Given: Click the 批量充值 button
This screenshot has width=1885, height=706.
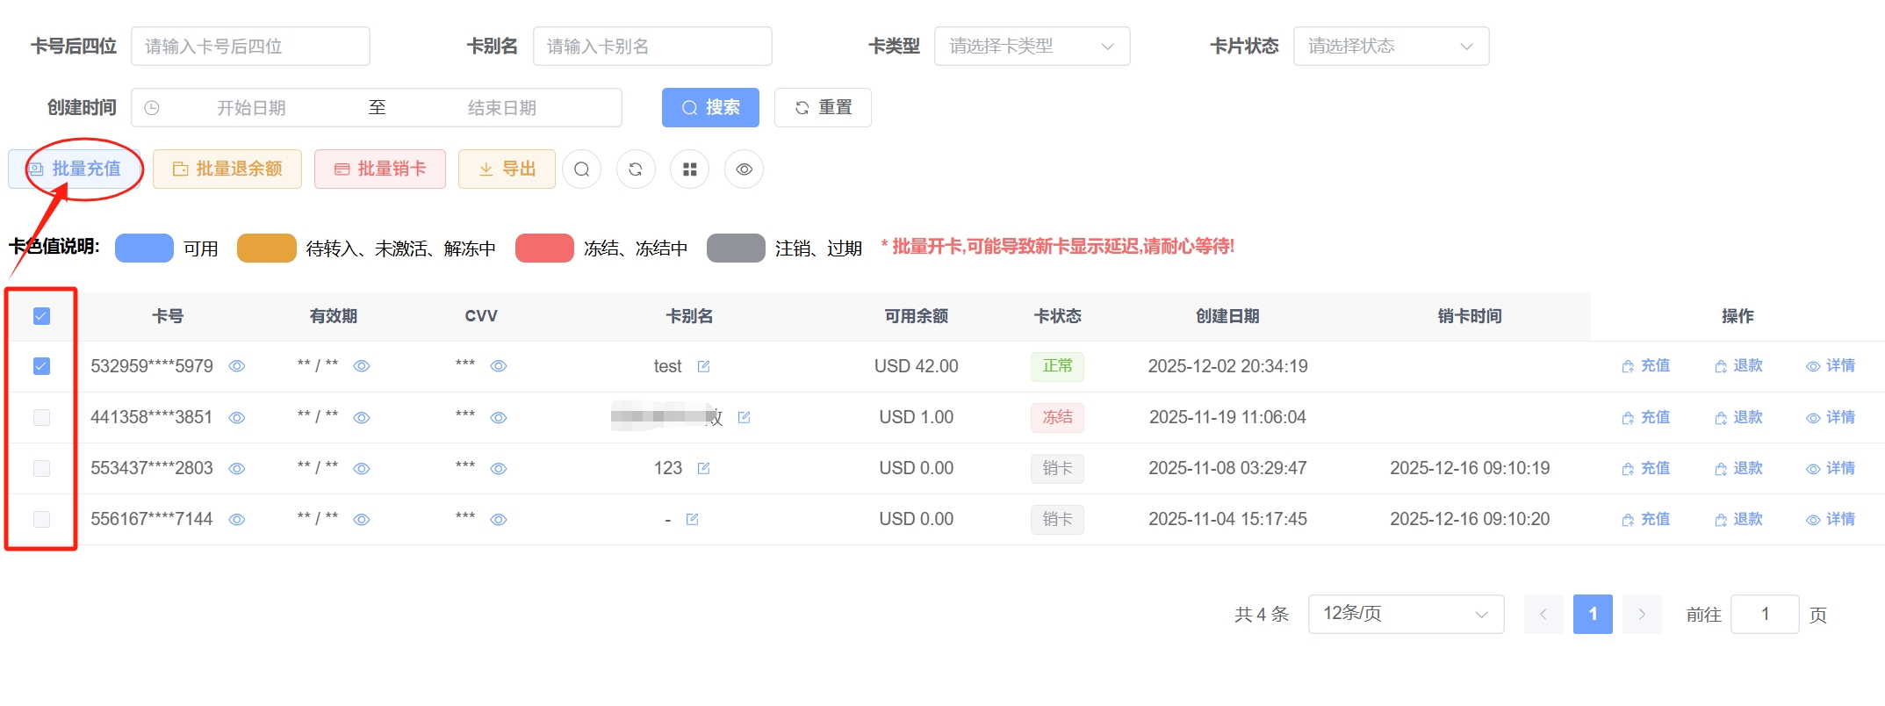Looking at the screenshot, I should [76, 169].
